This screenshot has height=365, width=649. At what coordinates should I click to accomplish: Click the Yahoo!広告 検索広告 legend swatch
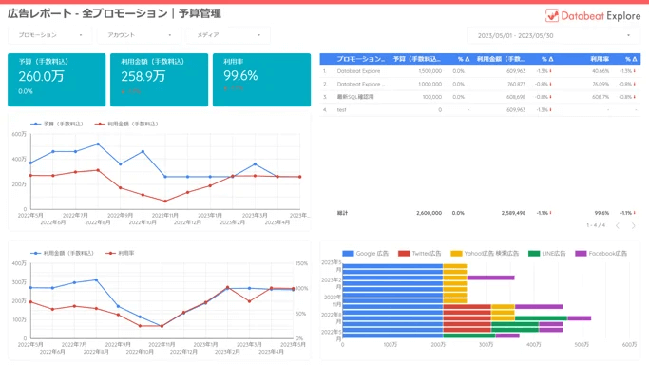coord(456,253)
